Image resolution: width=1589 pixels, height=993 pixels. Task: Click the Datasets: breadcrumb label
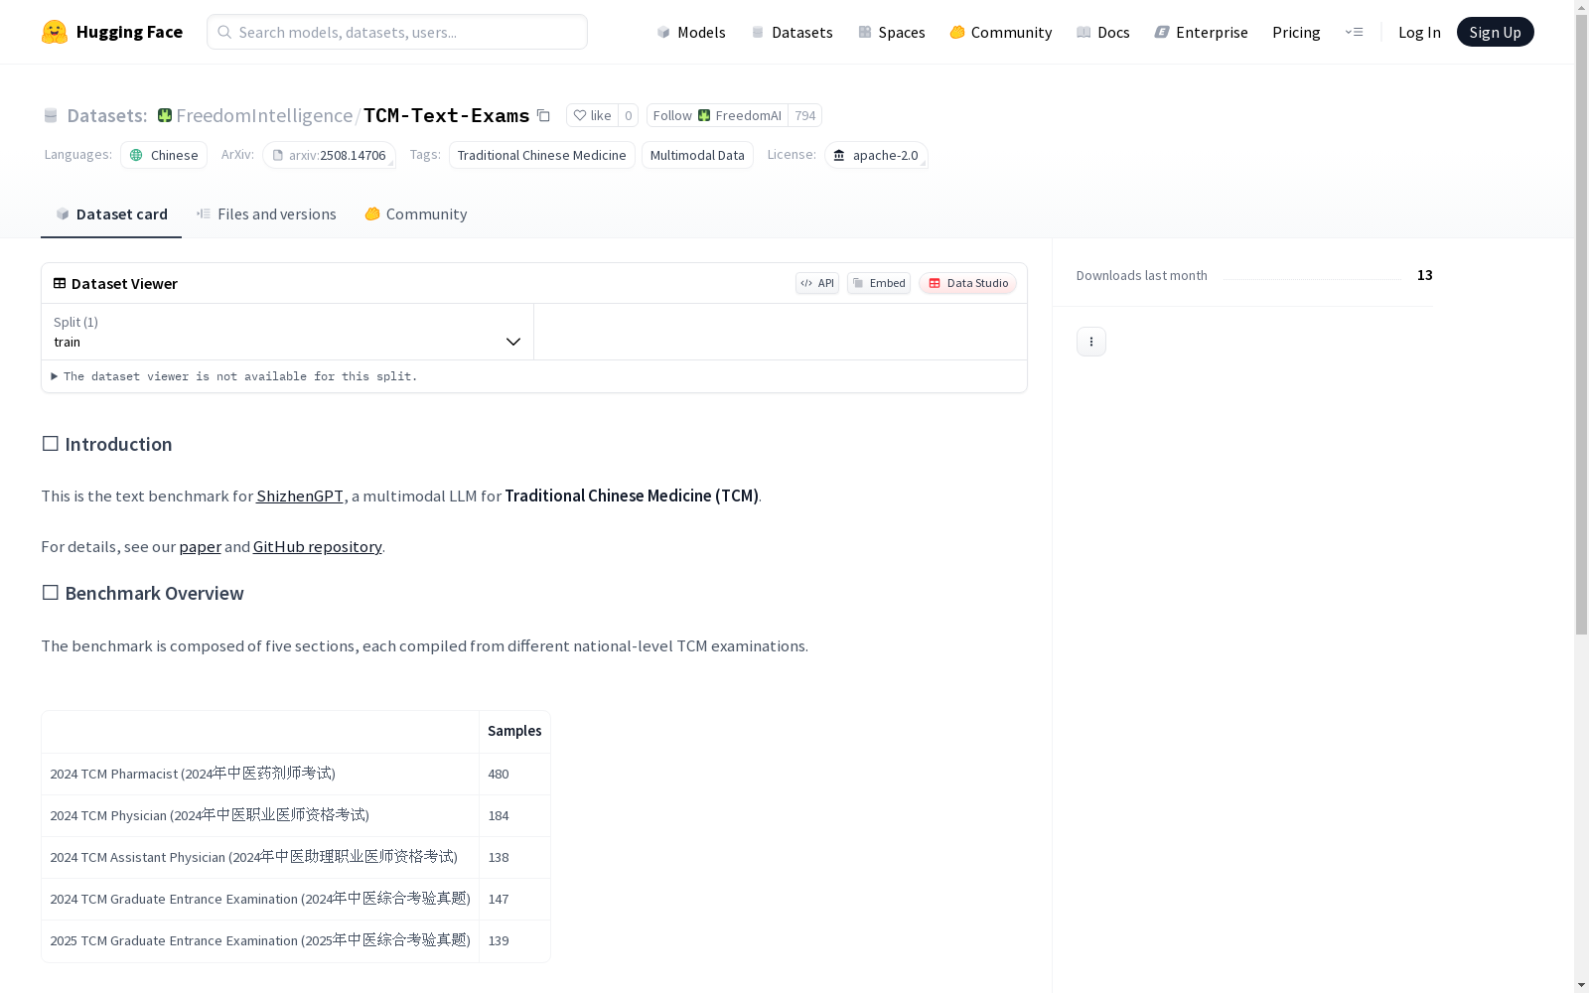point(106,115)
